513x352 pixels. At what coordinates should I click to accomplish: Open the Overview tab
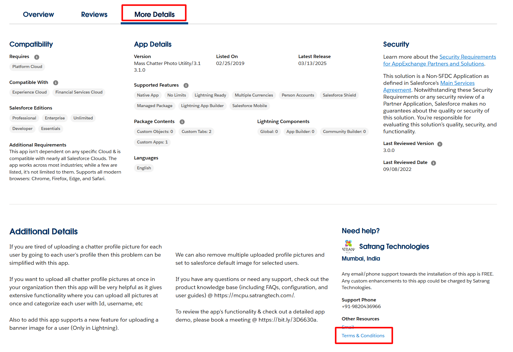(38, 14)
